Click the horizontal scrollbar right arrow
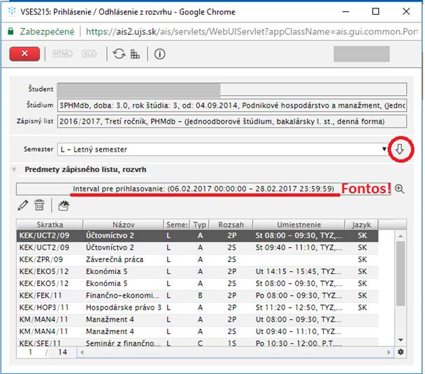This screenshot has height=374, width=425. (391, 353)
